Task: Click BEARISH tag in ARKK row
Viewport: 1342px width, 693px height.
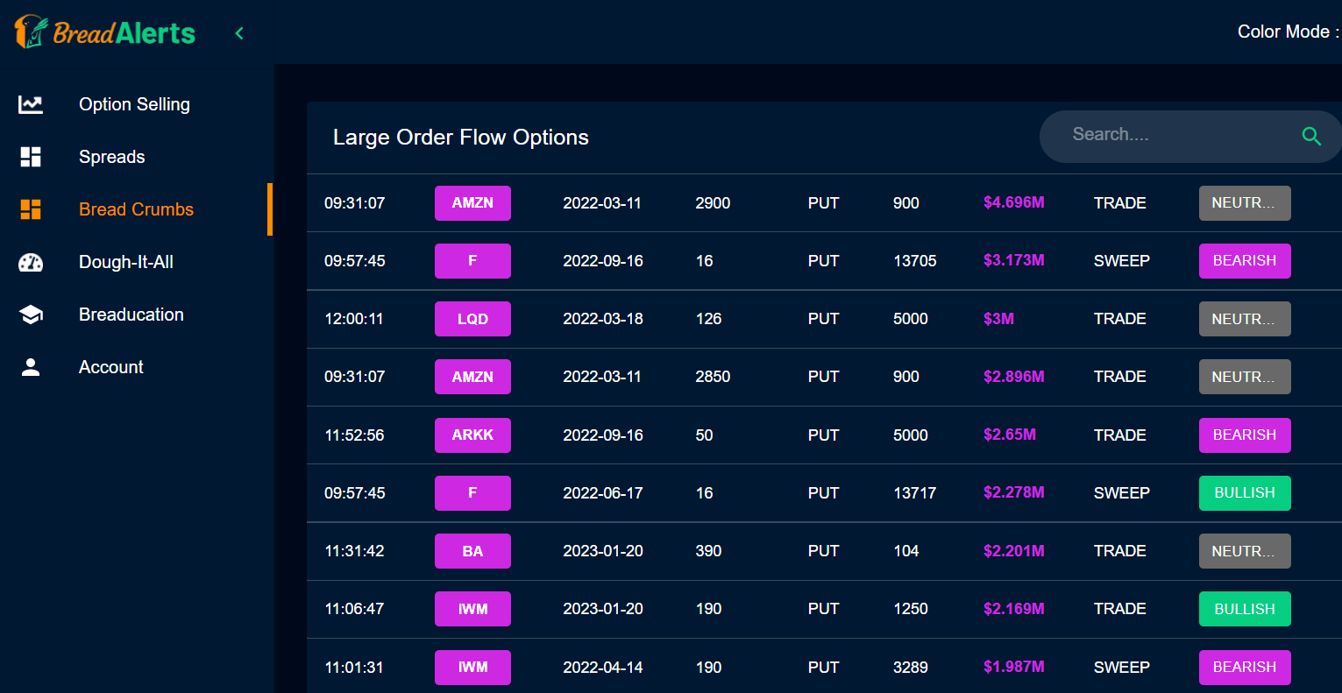Action: (x=1245, y=435)
